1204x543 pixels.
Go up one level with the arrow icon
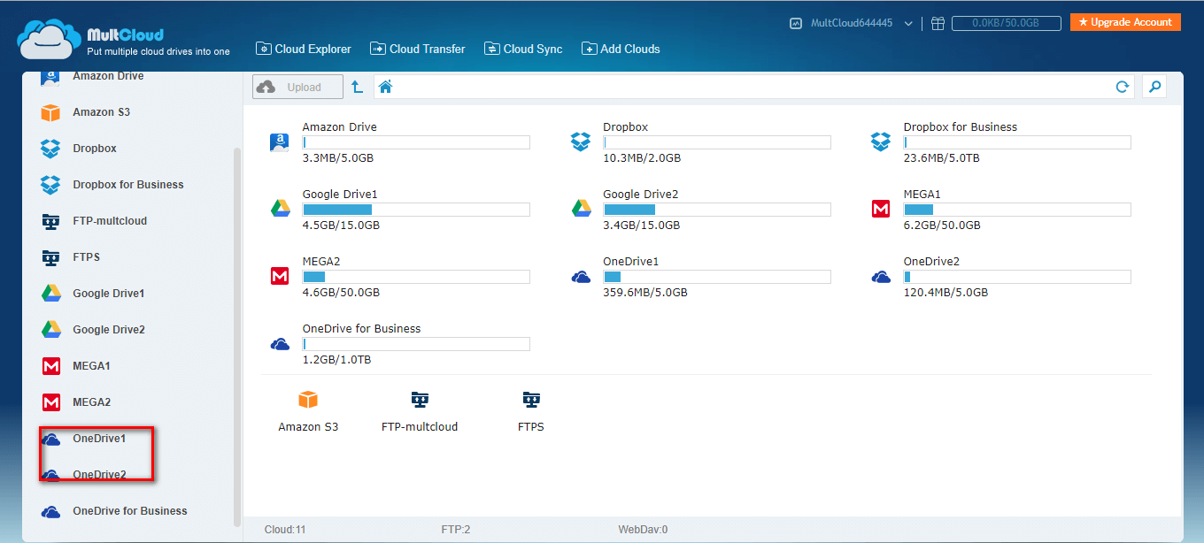point(357,87)
